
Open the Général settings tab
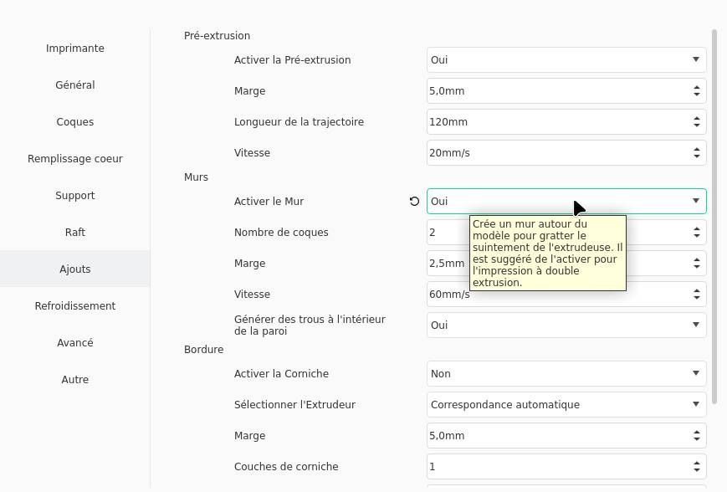coord(75,85)
